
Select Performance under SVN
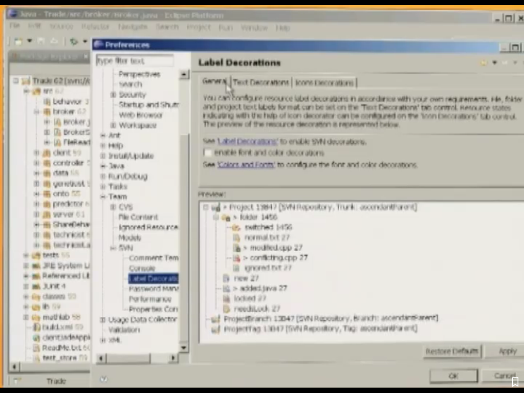click(x=150, y=299)
